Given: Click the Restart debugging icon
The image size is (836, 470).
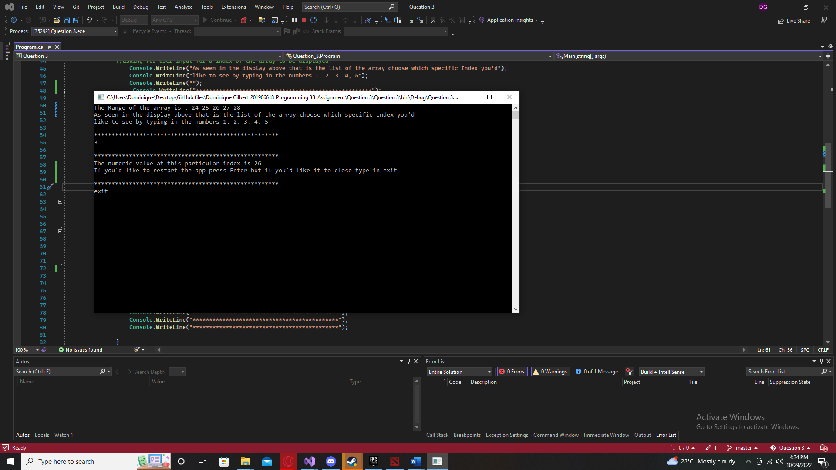Looking at the screenshot, I should point(313,20).
